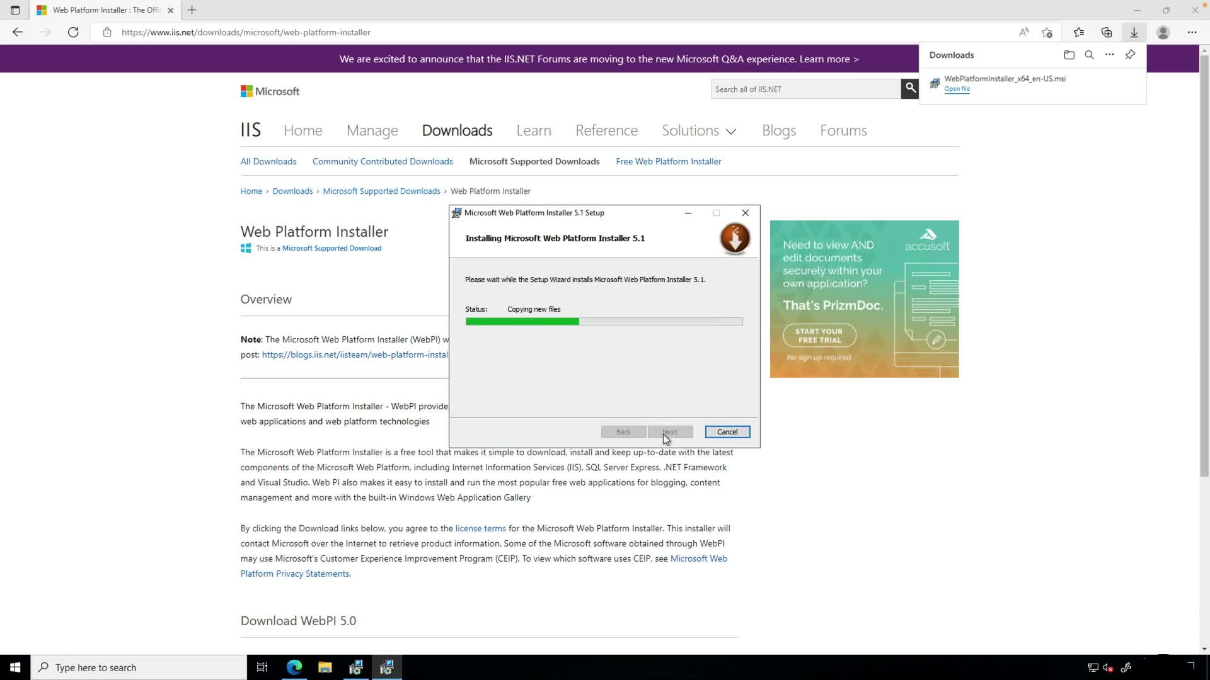Expand the Solutions dropdown menu
Viewport: 1210px width, 680px height.
click(699, 130)
